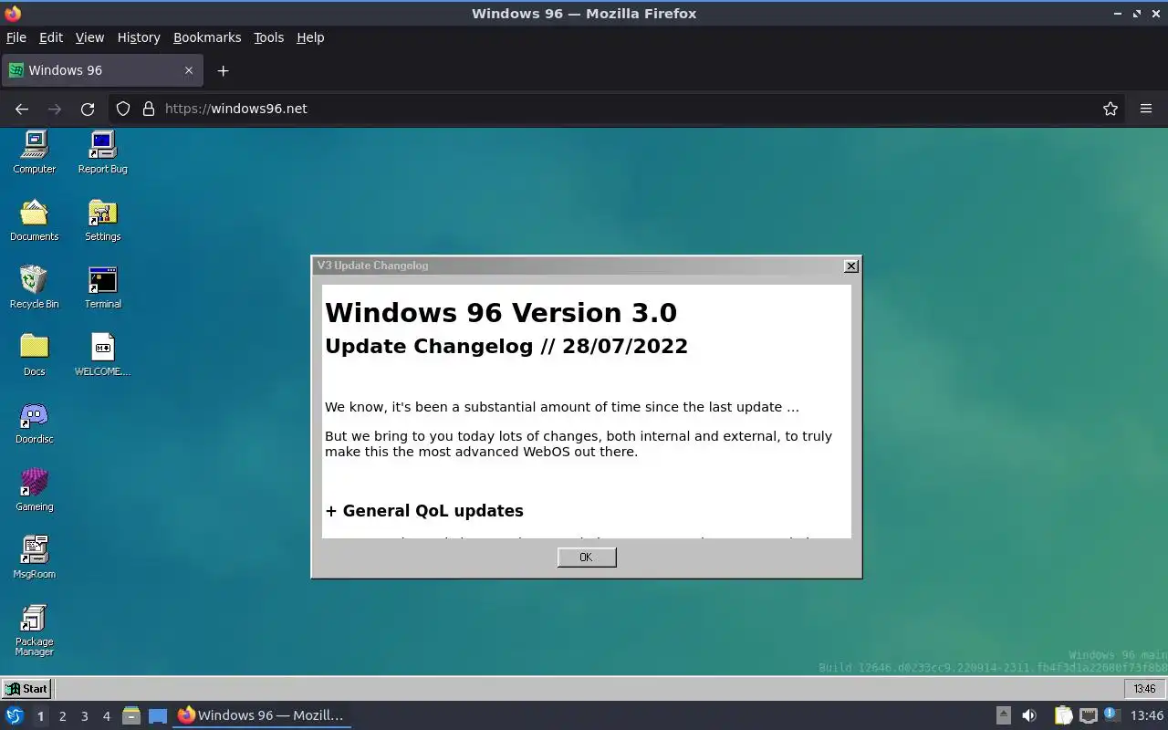Click the padlock site info icon
The height and width of the screenshot is (730, 1168).
[149, 109]
